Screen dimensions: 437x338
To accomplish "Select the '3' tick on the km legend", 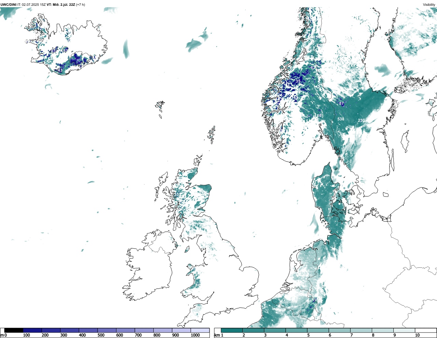I will (x=265, y=335).
